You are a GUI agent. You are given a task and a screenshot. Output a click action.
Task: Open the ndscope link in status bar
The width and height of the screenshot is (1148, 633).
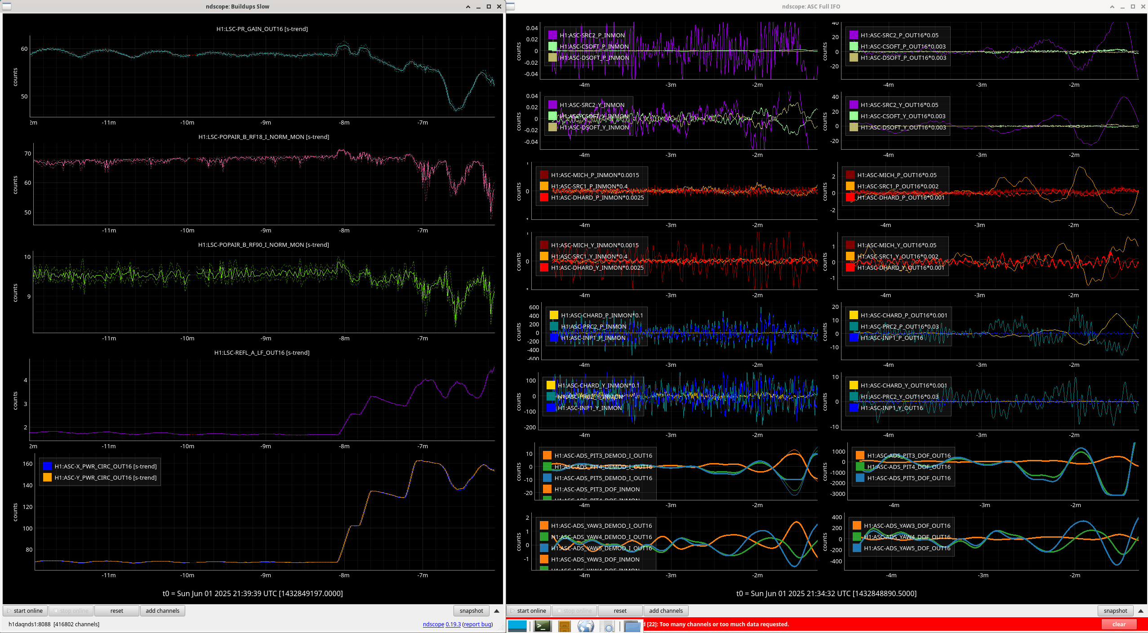point(433,624)
